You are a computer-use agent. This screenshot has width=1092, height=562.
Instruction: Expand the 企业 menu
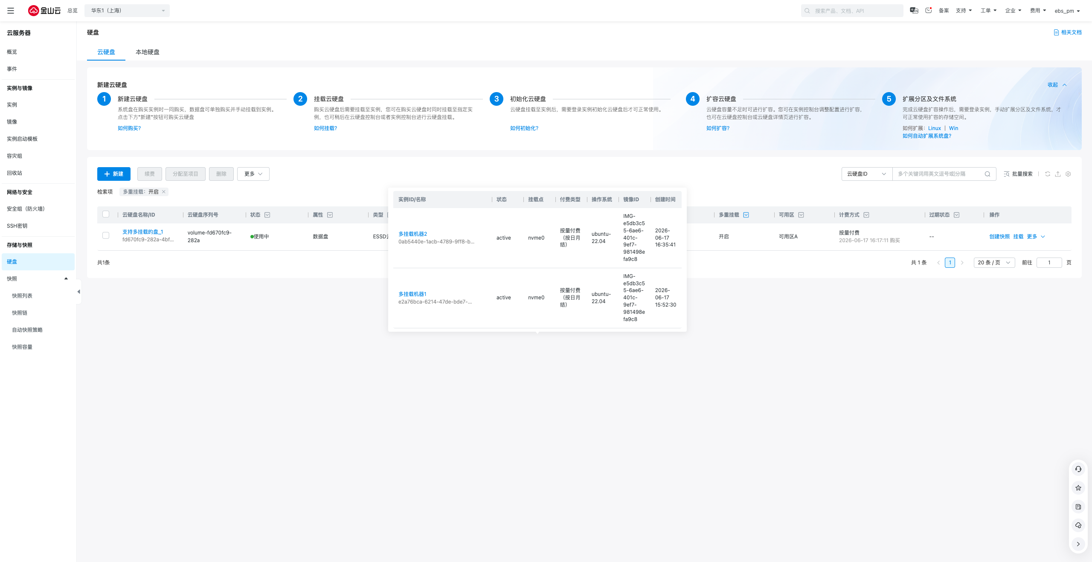pos(1013,11)
